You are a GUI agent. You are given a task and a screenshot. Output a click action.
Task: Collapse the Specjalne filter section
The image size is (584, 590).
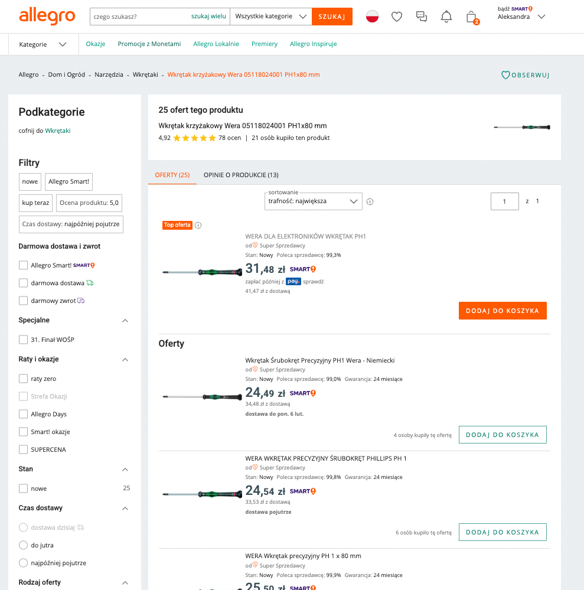pyautogui.click(x=125, y=321)
